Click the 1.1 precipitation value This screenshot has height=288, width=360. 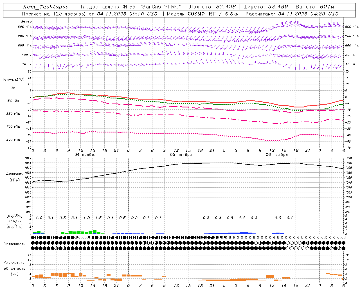242,218
